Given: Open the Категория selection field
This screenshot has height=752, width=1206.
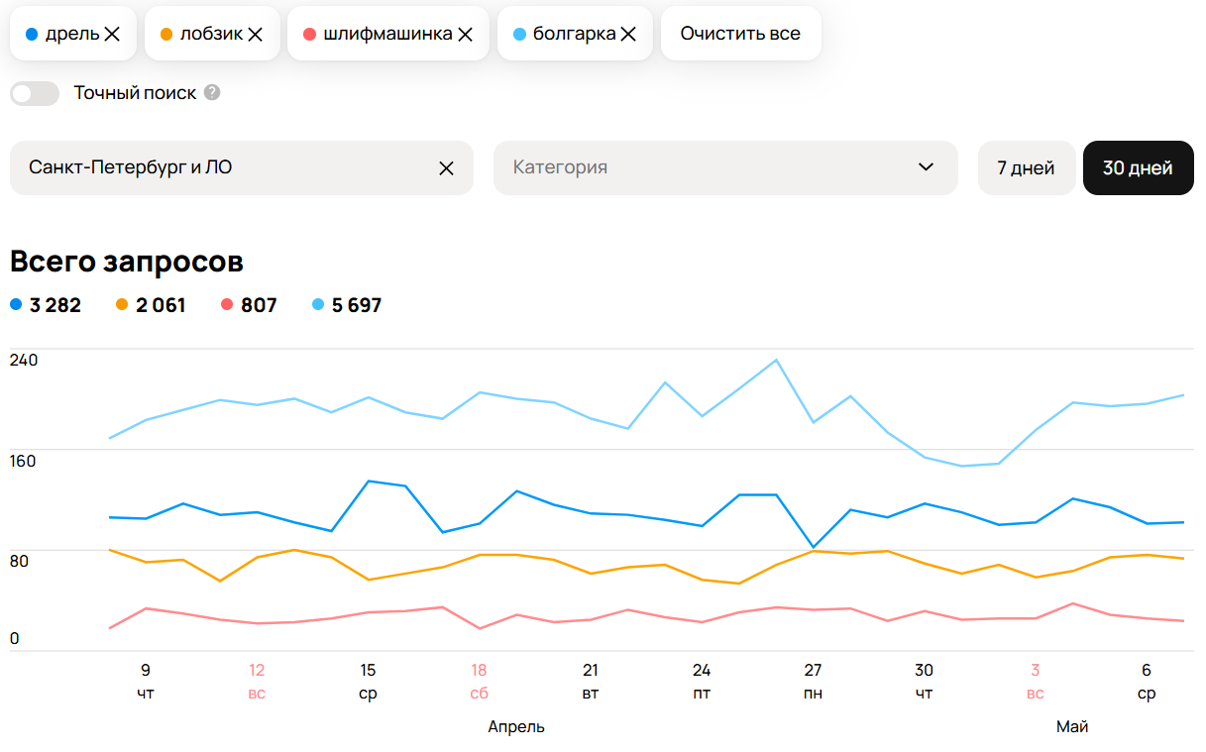Looking at the screenshot, I should [725, 167].
